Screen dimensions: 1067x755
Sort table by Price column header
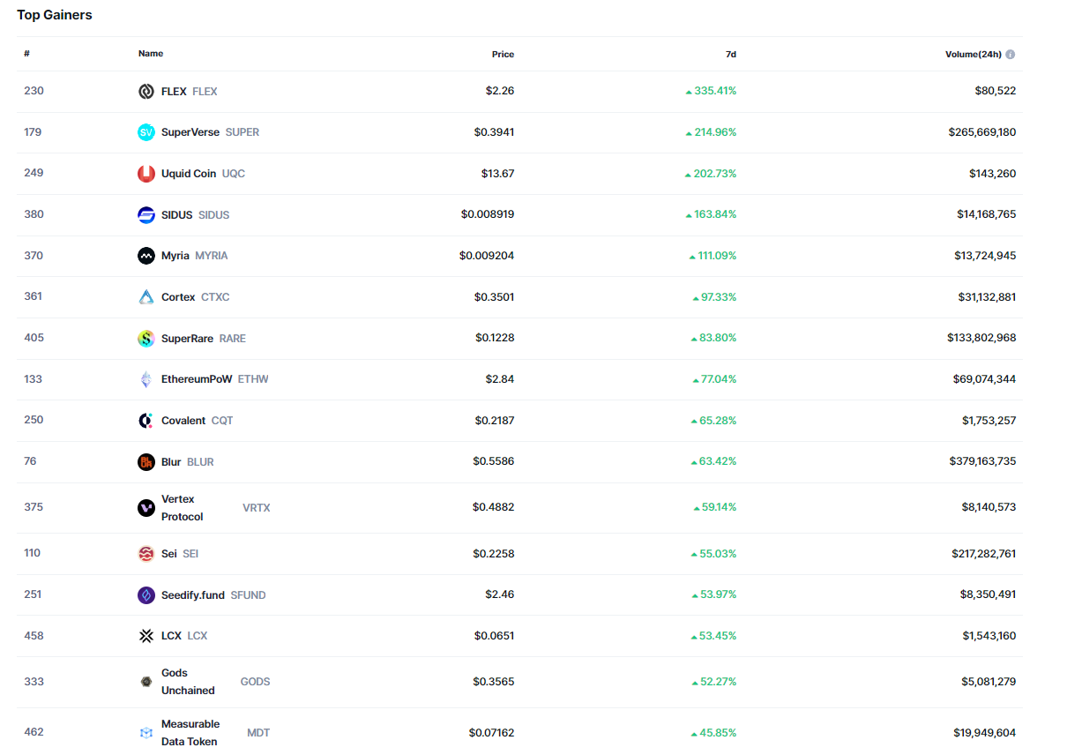click(x=503, y=55)
